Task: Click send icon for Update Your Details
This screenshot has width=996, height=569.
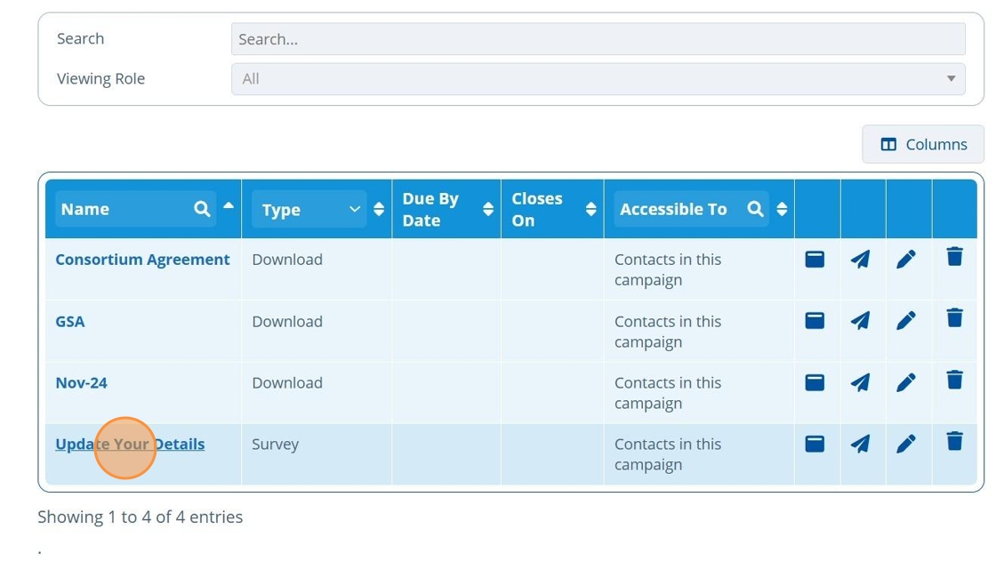Action: click(x=860, y=443)
